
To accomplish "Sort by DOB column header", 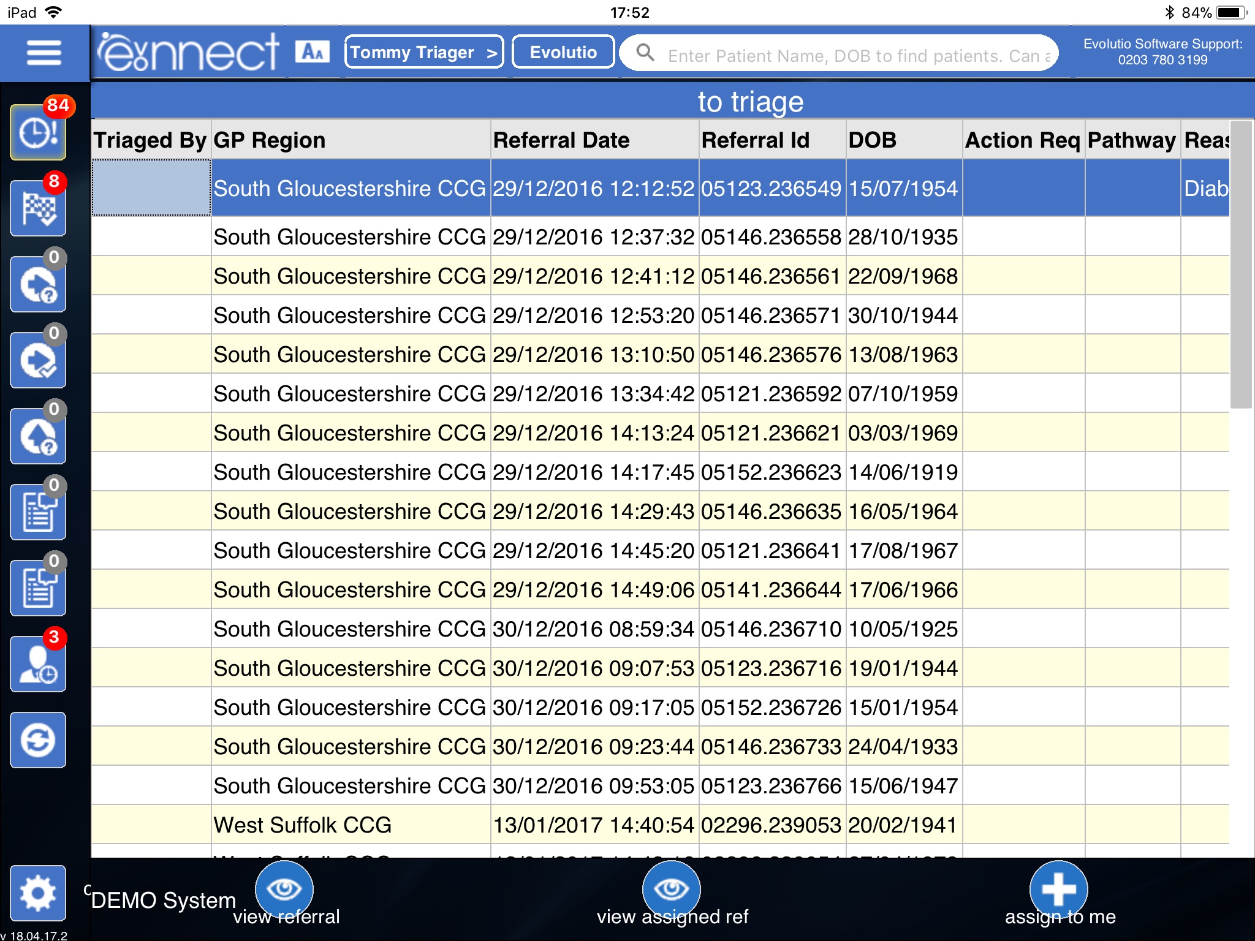I will (904, 140).
